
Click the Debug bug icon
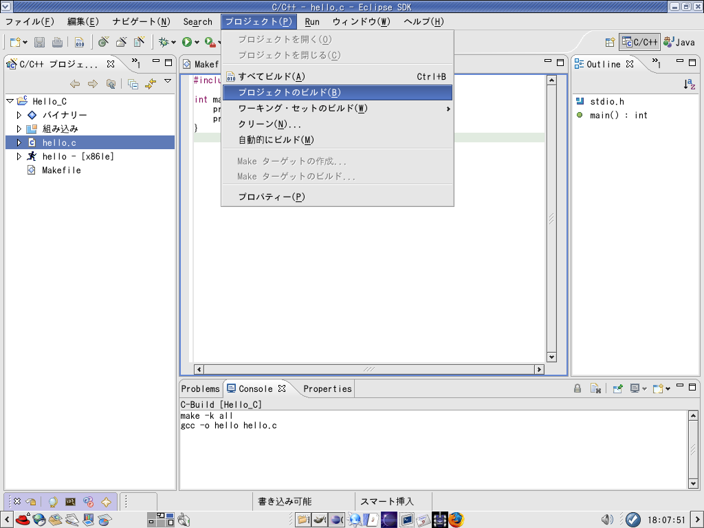tap(164, 42)
